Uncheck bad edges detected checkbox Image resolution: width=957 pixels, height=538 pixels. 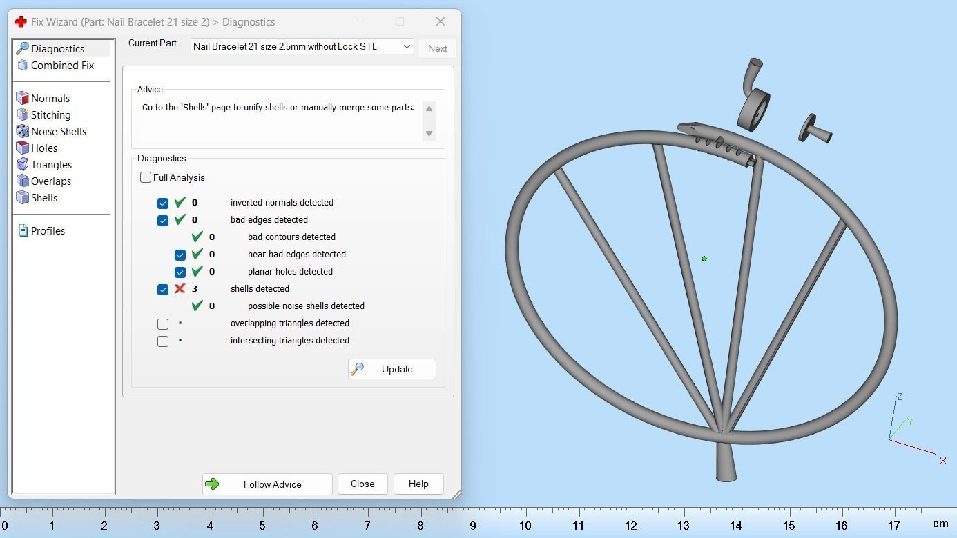click(163, 220)
